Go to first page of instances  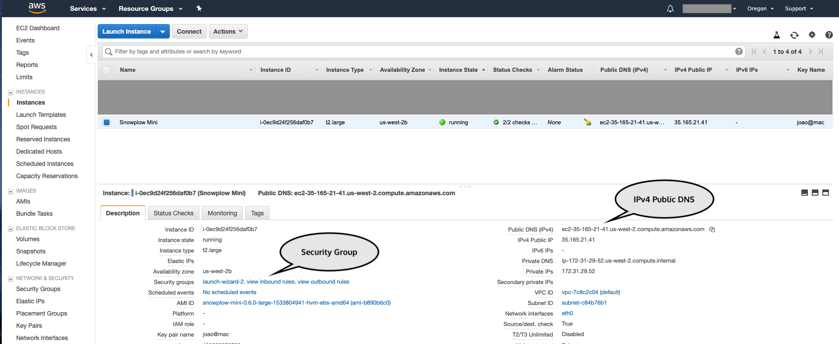point(754,52)
